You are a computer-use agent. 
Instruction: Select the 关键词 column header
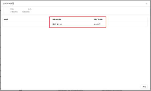tap(6, 19)
